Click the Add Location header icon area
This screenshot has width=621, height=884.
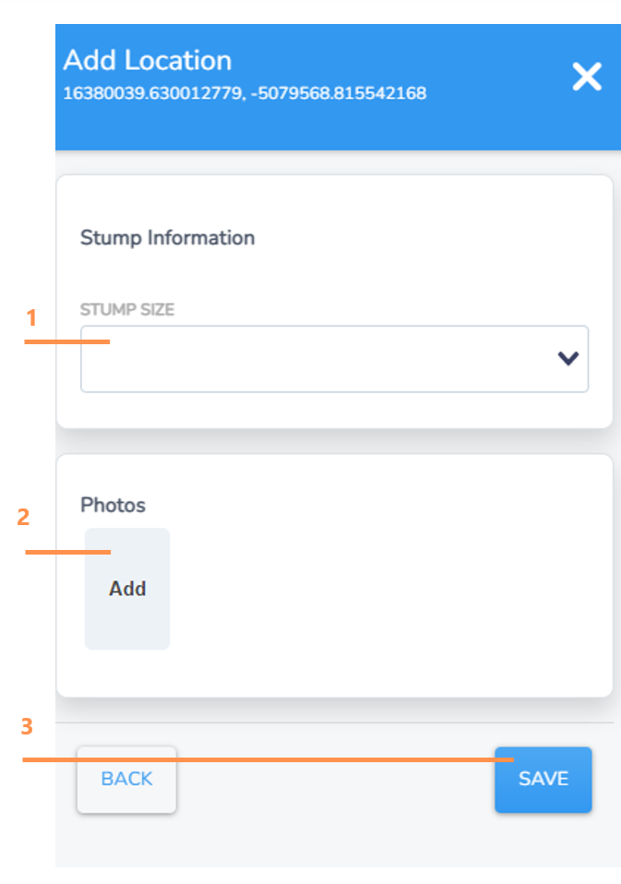coord(587,78)
